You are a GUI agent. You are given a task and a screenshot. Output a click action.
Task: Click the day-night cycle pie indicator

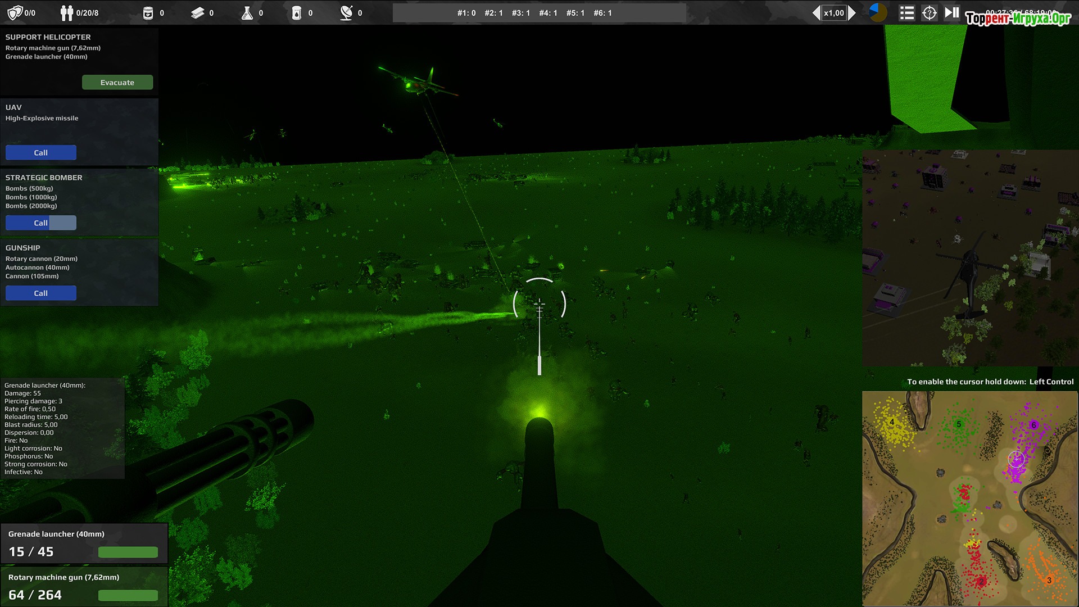pyautogui.click(x=877, y=12)
